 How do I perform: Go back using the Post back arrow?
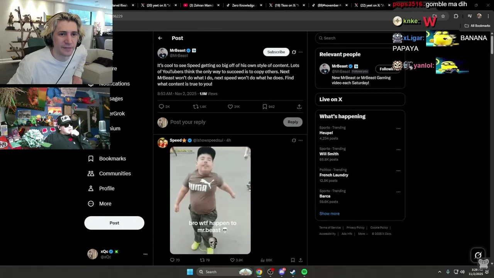[x=160, y=38]
